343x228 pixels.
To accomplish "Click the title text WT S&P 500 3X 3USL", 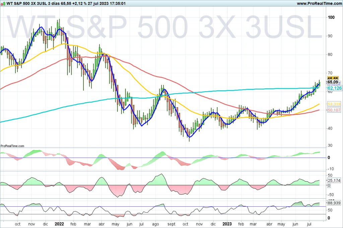I will click(27, 3).
